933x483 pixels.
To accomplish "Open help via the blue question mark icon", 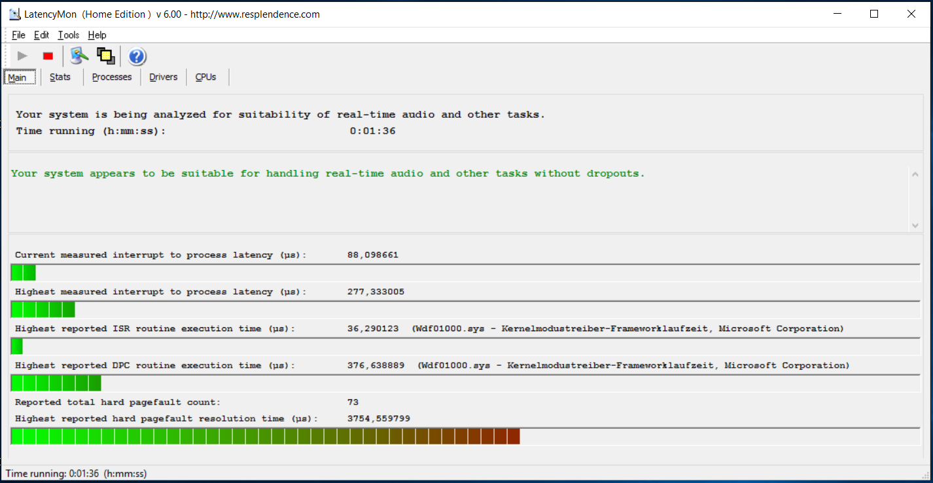I will pyautogui.click(x=137, y=57).
